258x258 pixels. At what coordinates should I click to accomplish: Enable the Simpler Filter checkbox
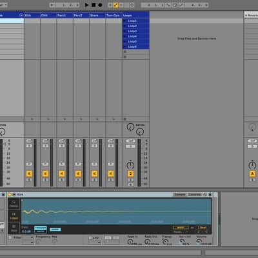pos(10,238)
